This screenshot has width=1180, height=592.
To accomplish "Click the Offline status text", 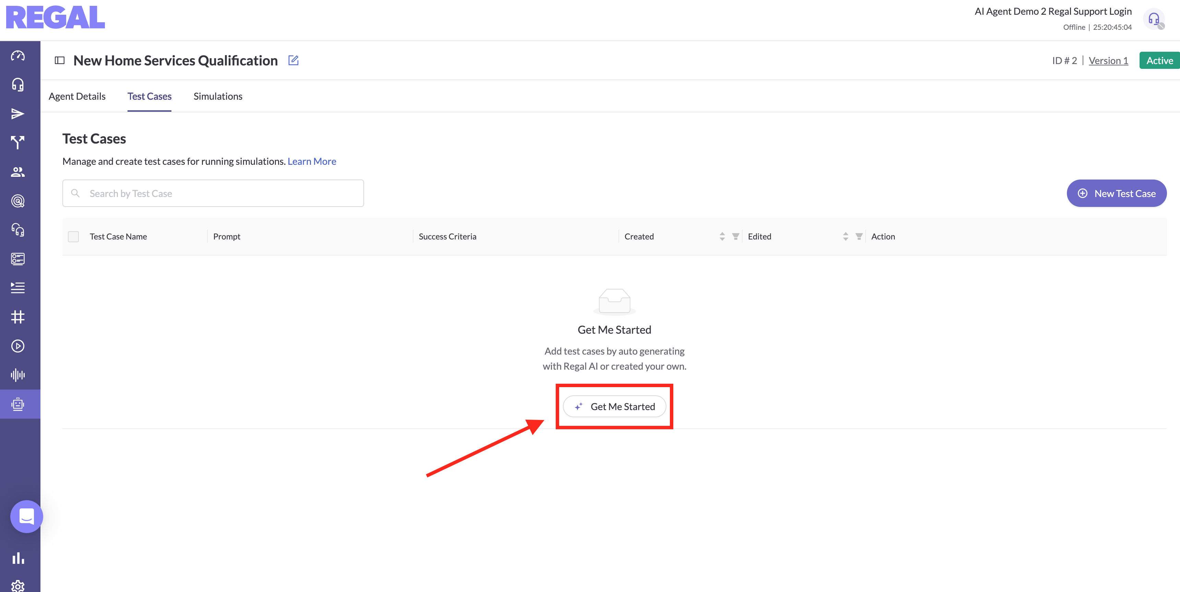I will [x=1074, y=27].
